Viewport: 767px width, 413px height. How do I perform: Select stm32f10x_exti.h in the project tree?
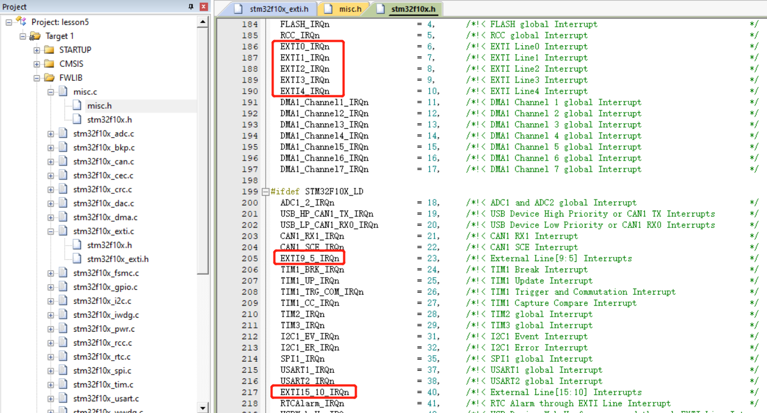click(118, 259)
